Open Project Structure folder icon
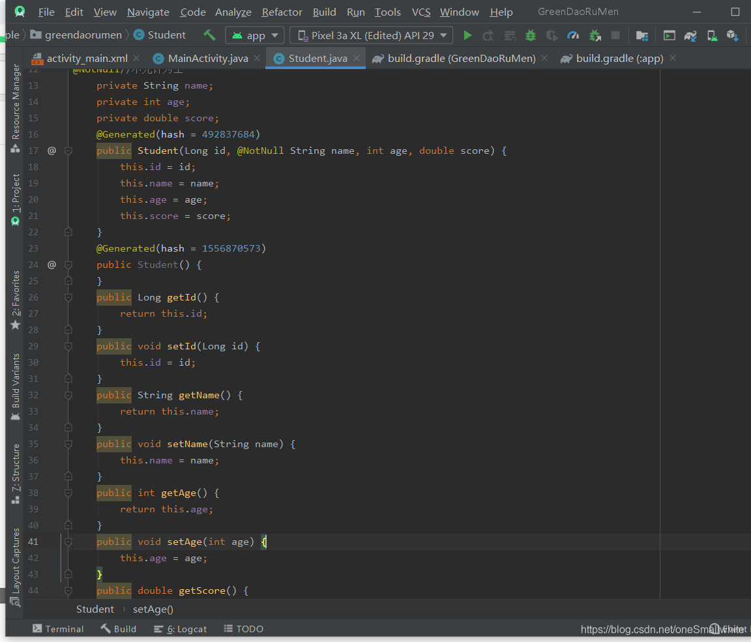 tap(641, 35)
